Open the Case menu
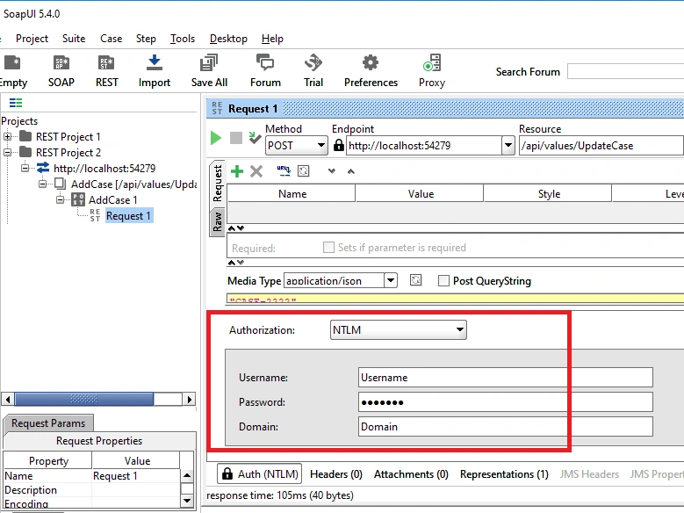This screenshot has height=513, width=684. [112, 39]
